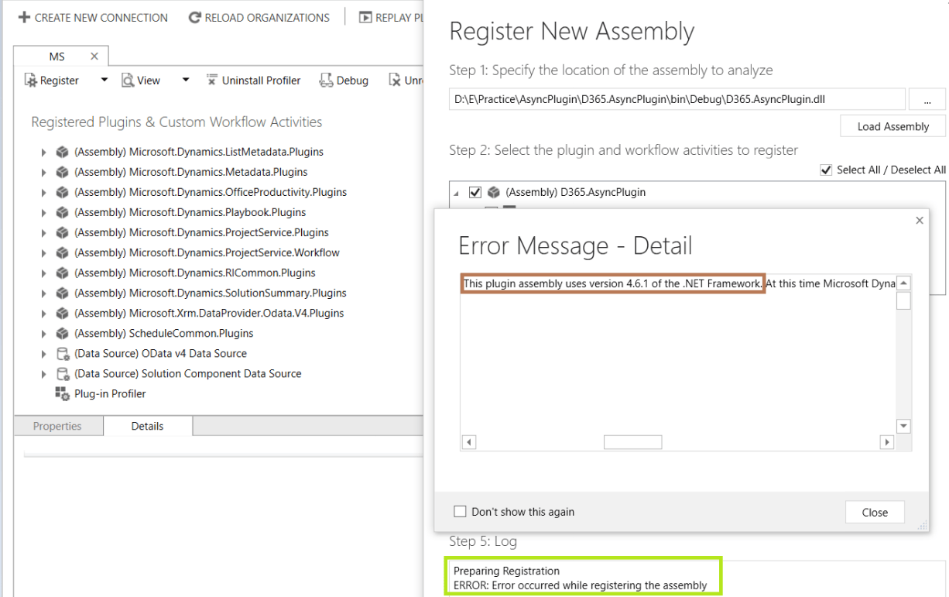Click the Register toolbar icon
This screenshot has height=597, width=949.
[x=31, y=81]
